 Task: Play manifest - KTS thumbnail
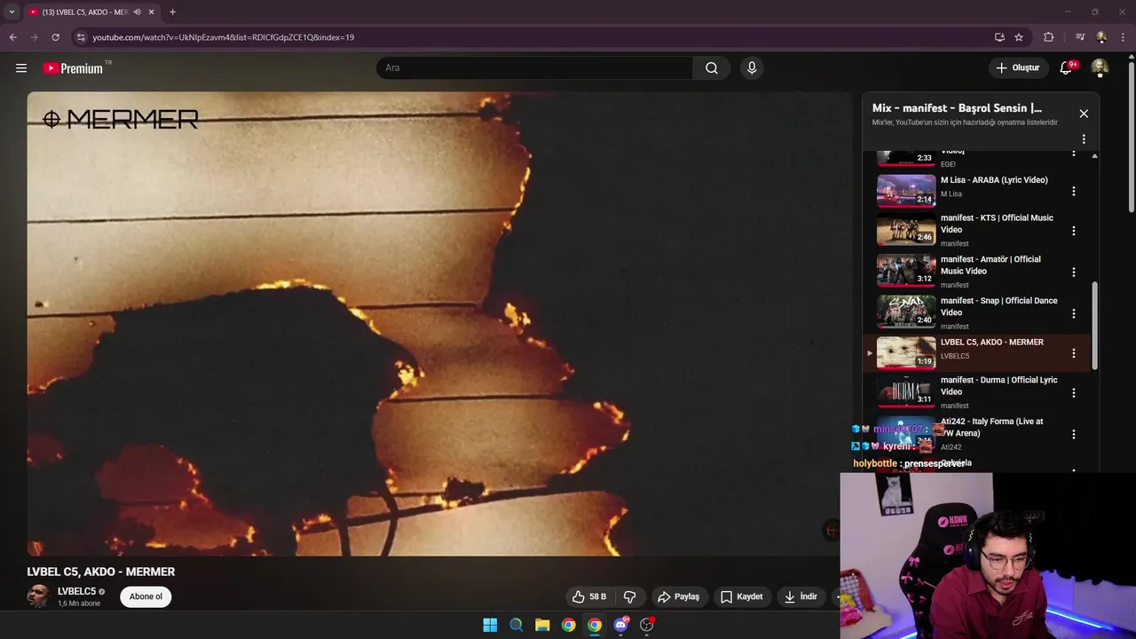pos(906,230)
